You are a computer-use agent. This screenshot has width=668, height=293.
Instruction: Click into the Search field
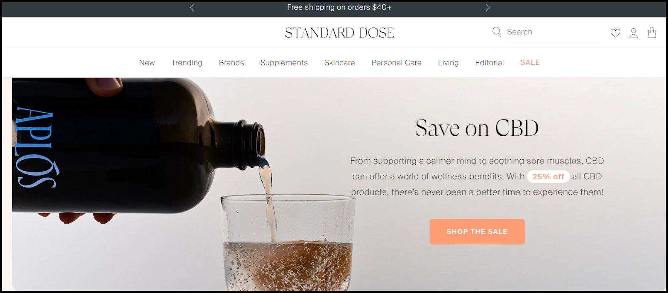[x=553, y=32]
